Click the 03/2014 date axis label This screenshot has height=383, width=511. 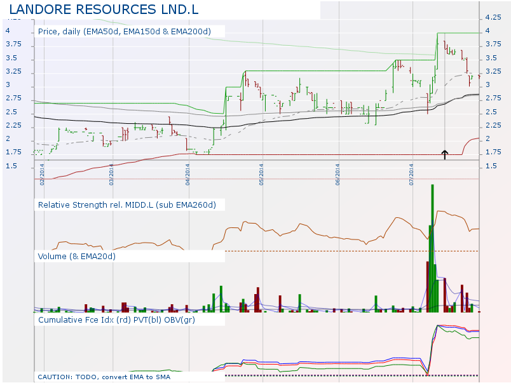tap(111, 175)
